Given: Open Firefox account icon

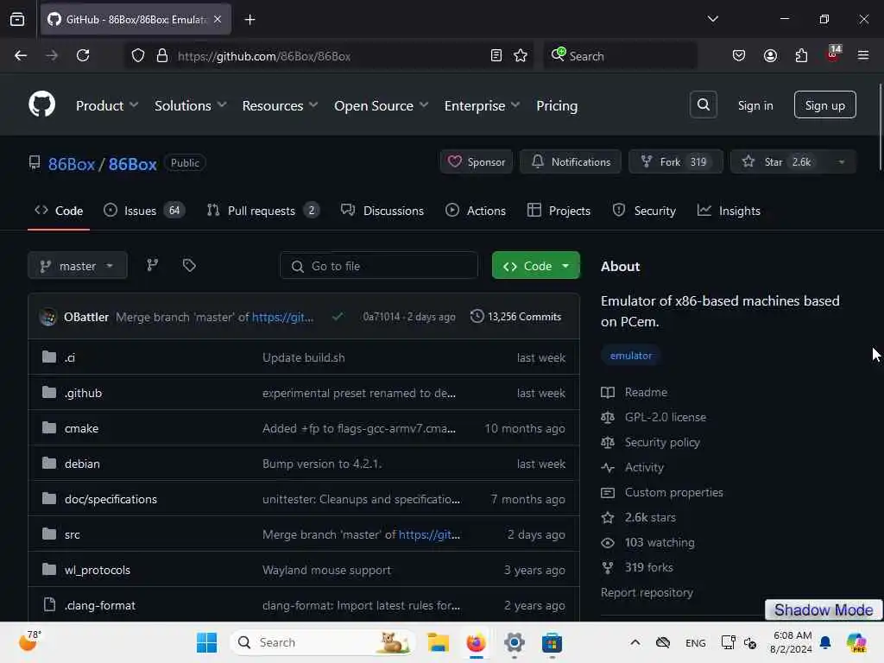Looking at the screenshot, I should coord(770,55).
